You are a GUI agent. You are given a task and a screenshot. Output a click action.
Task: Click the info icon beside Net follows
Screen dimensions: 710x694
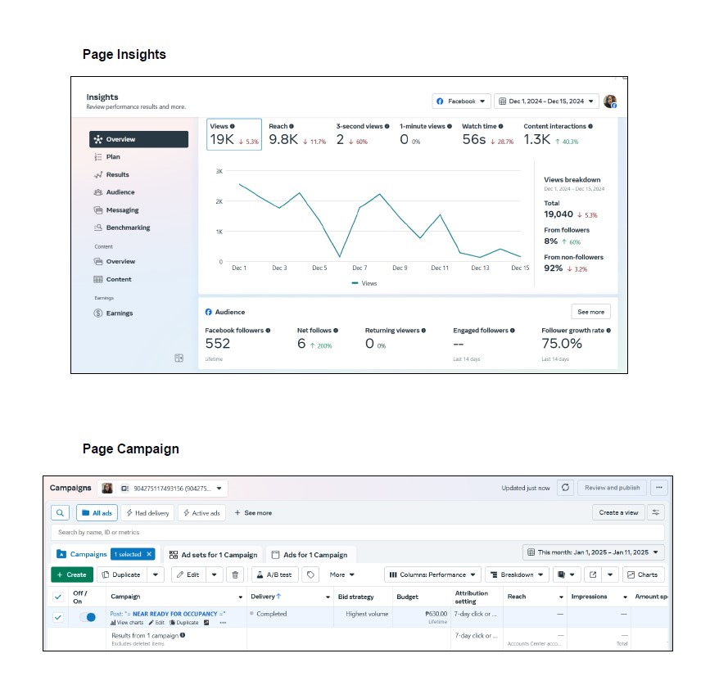pyautogui.click(x=336, y=331)
